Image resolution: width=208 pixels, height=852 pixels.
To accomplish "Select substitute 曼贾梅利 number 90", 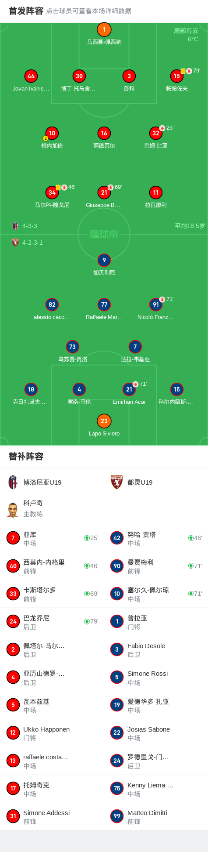I will coord(156,566).
